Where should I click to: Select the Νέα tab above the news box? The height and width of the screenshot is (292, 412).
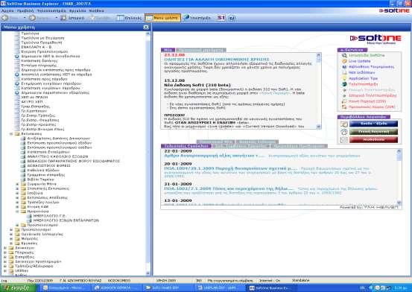point(168,50)
